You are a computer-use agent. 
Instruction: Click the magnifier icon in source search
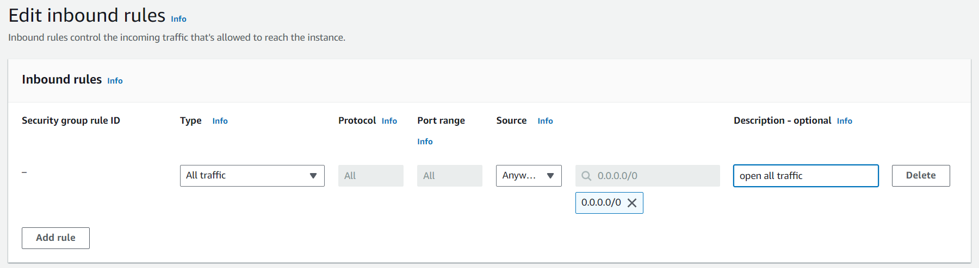pos(586,176)
